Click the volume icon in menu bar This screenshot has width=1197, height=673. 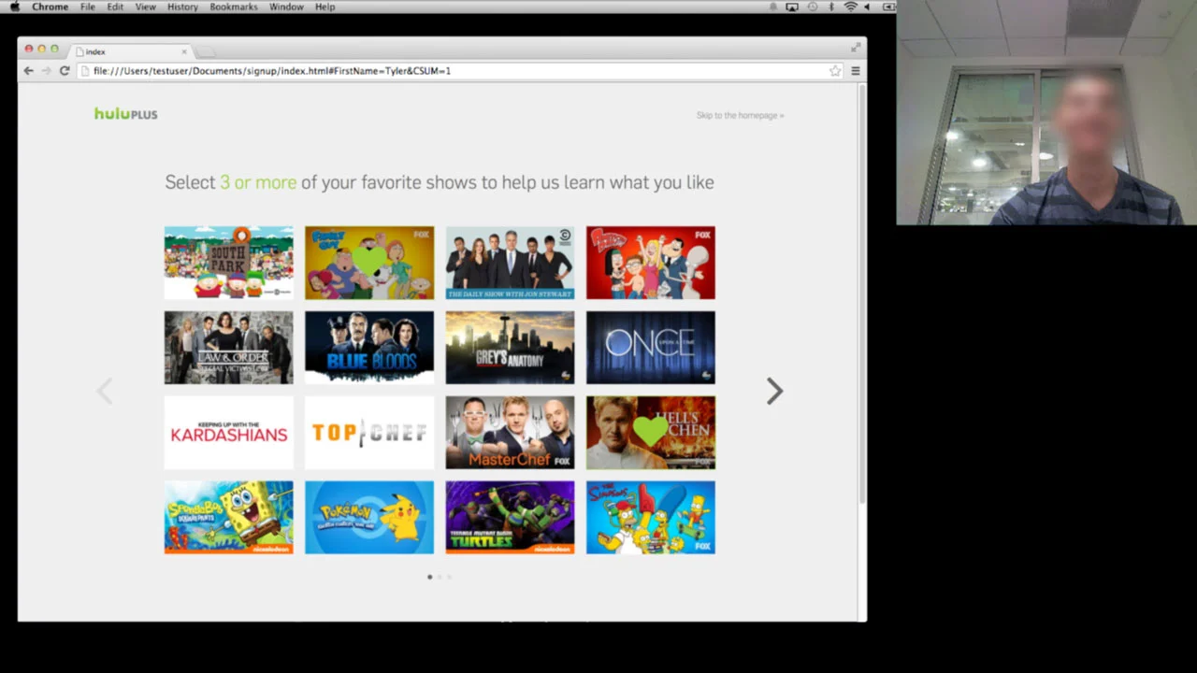(x=868, y=7)
